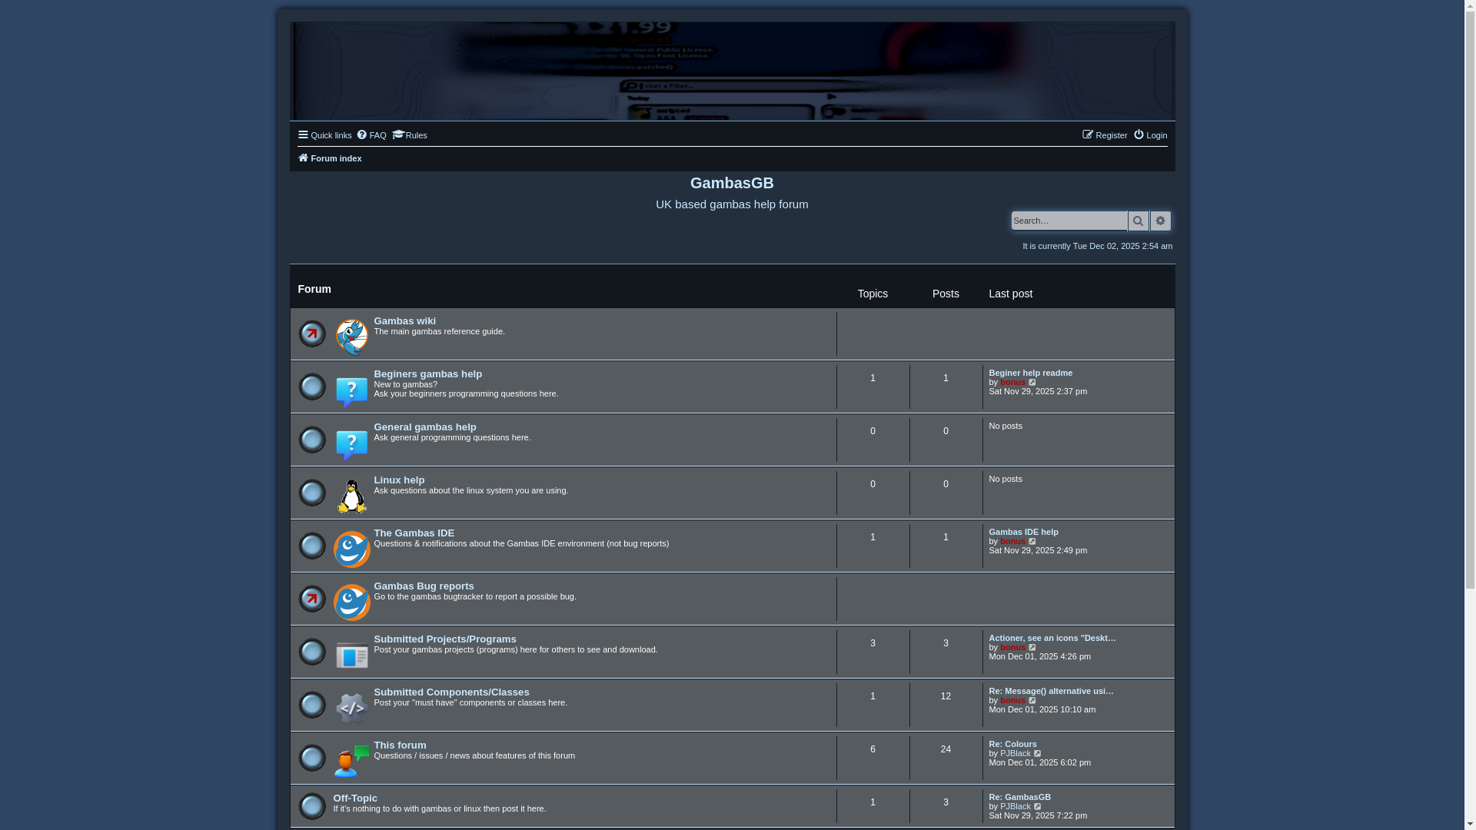
Task: Open the FAQ page
Action: pyautogui.click(x=371, y=135)
